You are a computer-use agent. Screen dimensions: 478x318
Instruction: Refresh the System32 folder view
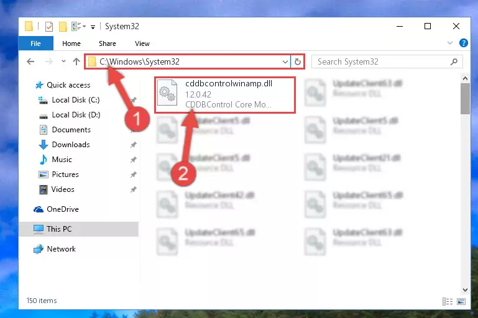298,62
